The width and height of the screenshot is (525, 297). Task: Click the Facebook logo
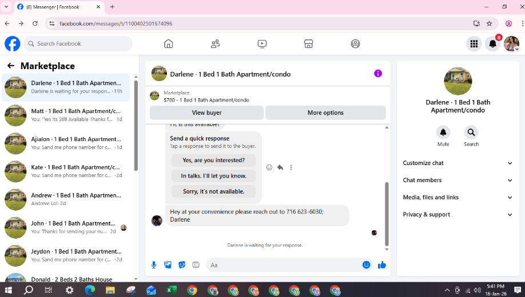(x=13, y=44)
